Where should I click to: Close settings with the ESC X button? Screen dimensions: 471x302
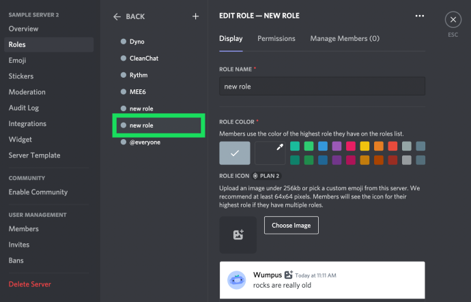[x=453, y=20]
